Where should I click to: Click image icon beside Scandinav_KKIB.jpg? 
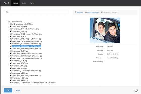[11, 68]
